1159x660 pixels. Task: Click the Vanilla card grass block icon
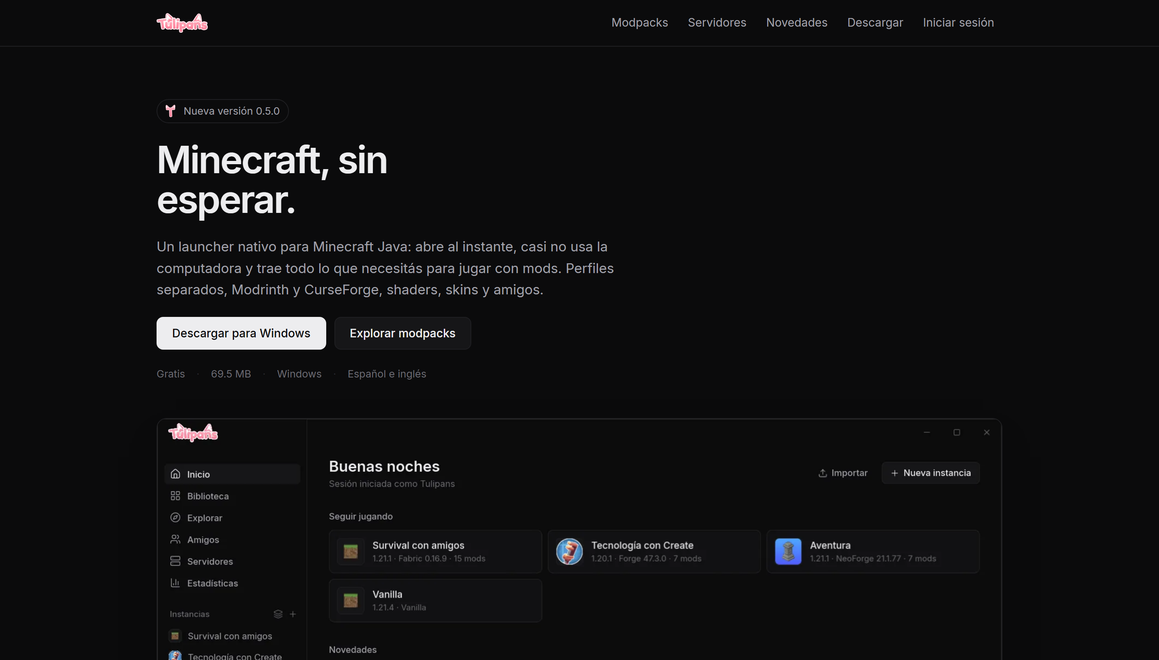click(x=351, y=601)
